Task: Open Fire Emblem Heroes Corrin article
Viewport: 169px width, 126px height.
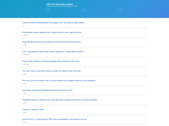Action: point(52,32)
